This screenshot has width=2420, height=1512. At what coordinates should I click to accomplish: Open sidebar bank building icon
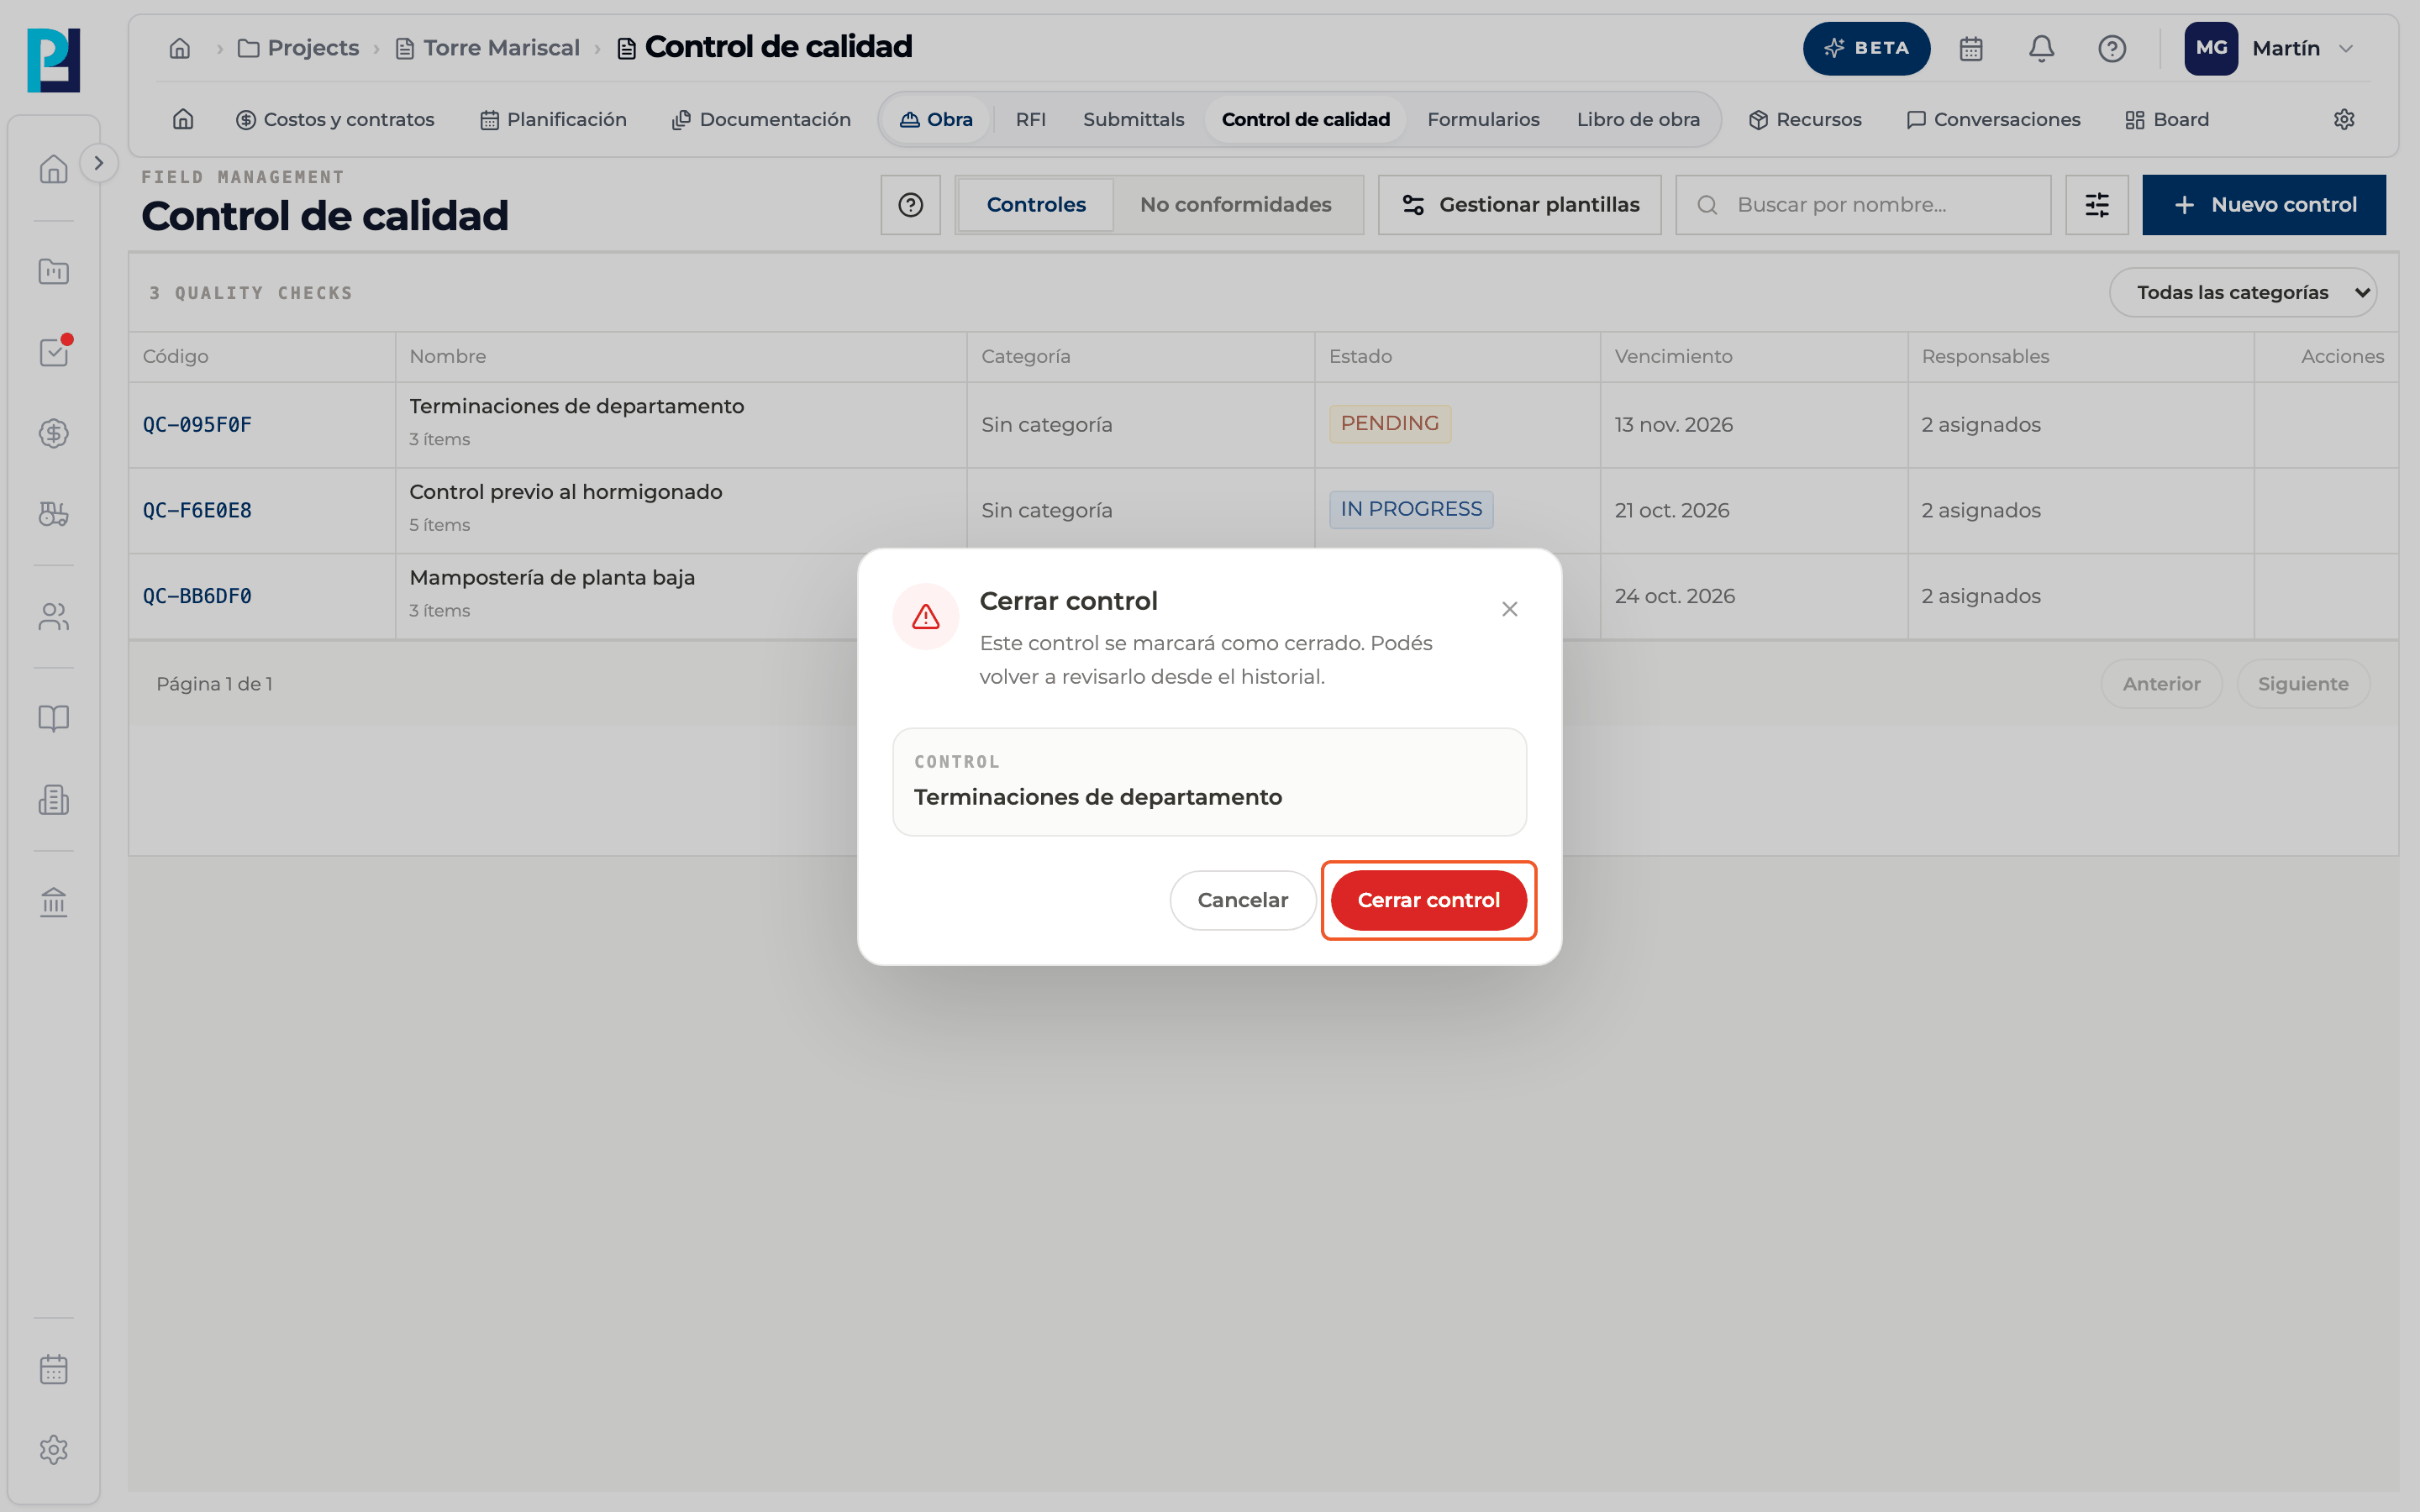pyautogui.click(x=54, y=902)
